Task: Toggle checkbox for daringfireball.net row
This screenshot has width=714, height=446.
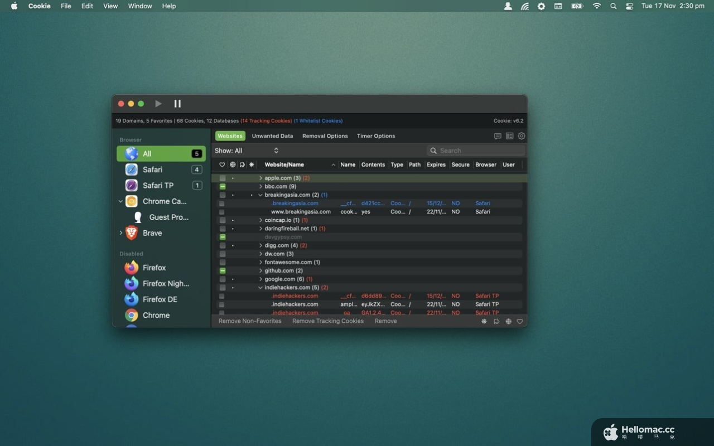Action: point(223,229)
